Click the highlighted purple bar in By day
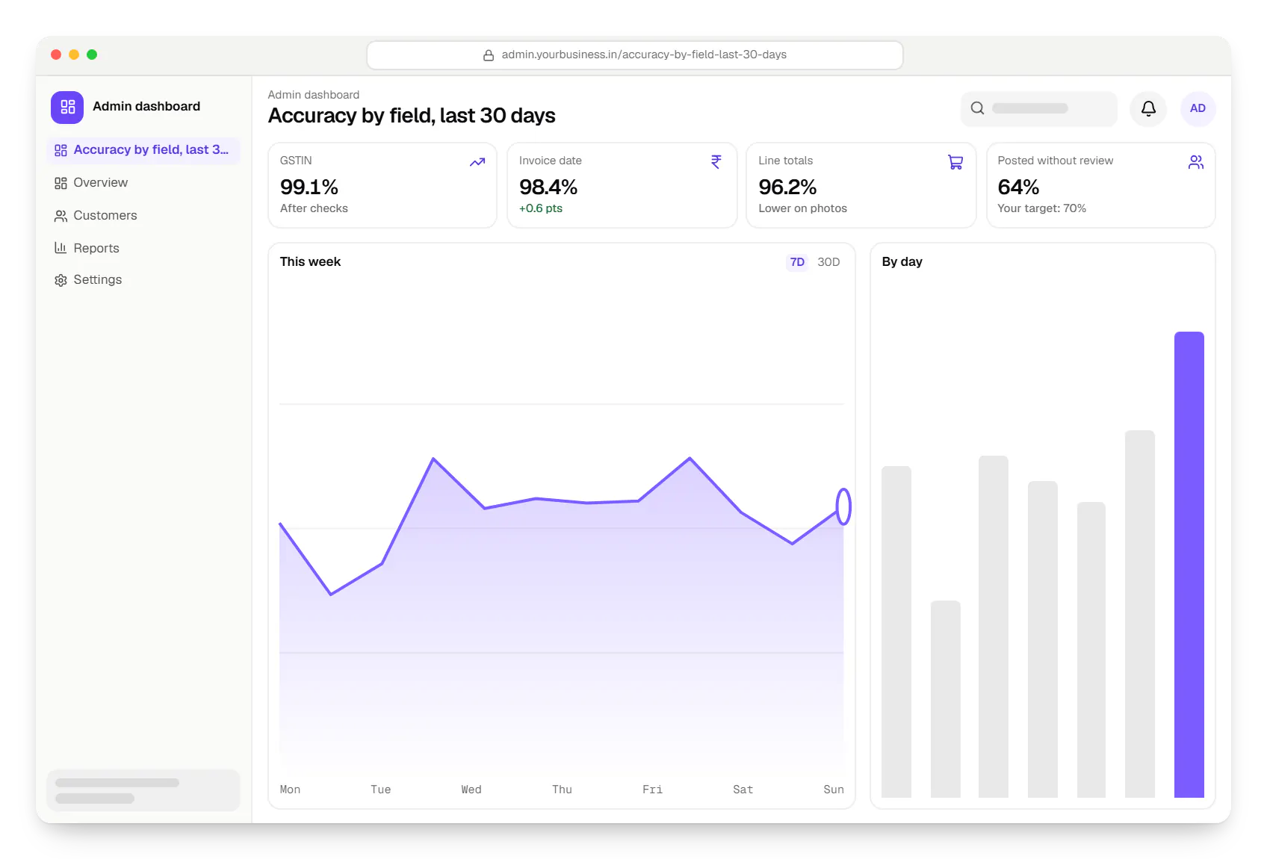This screenshot has height=859, width=1267. [1189, 565]
